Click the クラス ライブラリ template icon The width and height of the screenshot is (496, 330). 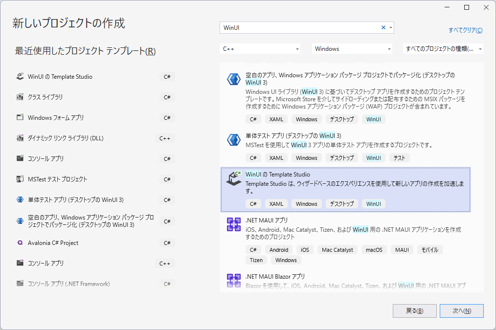pos(20,97)
